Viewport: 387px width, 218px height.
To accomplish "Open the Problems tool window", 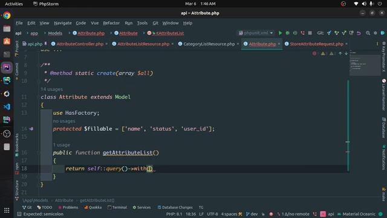I will pos(68,207).
